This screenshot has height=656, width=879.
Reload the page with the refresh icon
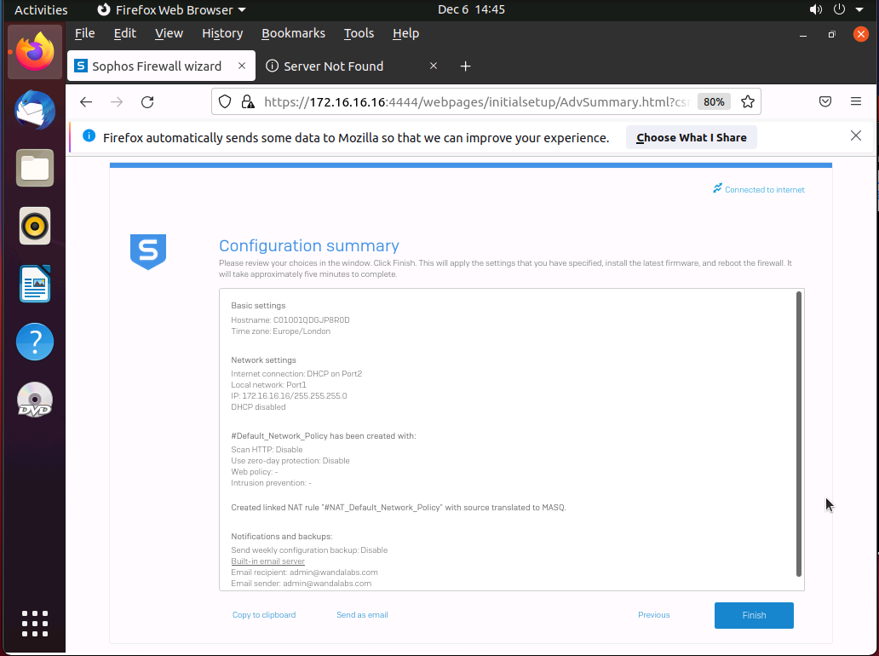click(x=147, y=102)
